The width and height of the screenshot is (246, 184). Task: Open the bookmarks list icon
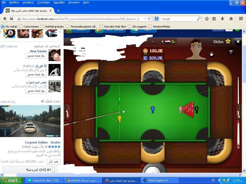[214, 19]
